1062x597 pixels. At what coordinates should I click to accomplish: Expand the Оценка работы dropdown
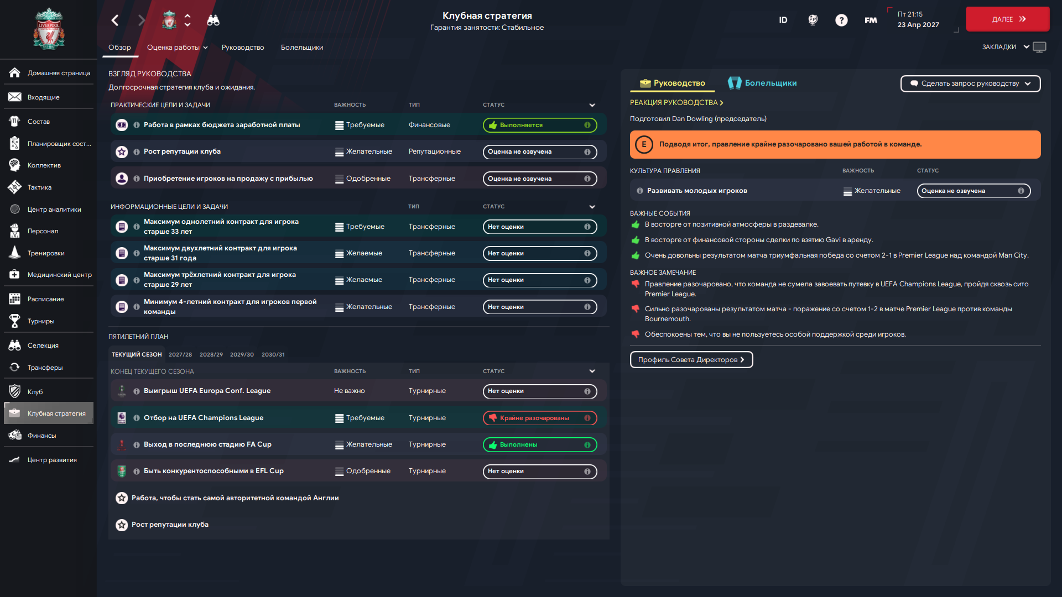pyautogui.click(x=177, y=48)
